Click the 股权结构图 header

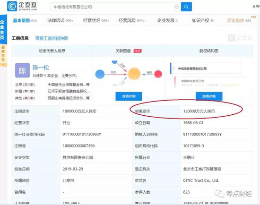(x=209, y=51)
